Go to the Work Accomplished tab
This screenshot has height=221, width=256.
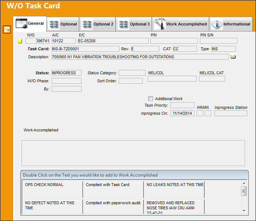click(180, 24)
